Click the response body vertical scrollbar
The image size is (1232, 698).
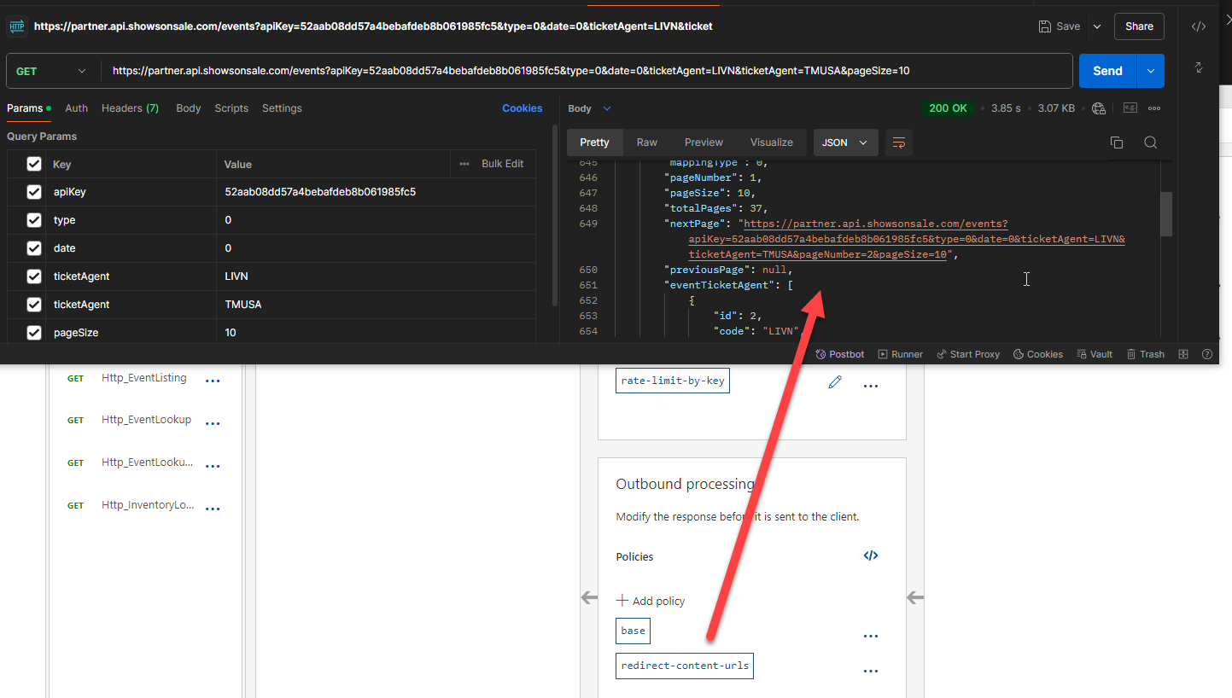[1166, 213]
